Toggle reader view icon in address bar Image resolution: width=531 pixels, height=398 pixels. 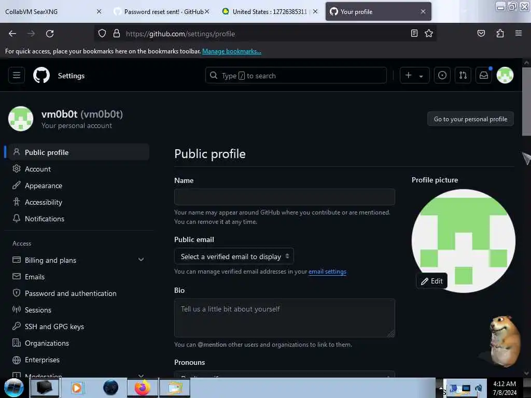pyautogui.click(x=414, y=33)
